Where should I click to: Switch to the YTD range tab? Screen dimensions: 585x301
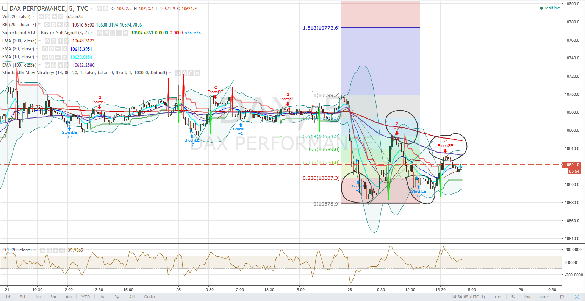pyautogui.click(x=85, y=297)
